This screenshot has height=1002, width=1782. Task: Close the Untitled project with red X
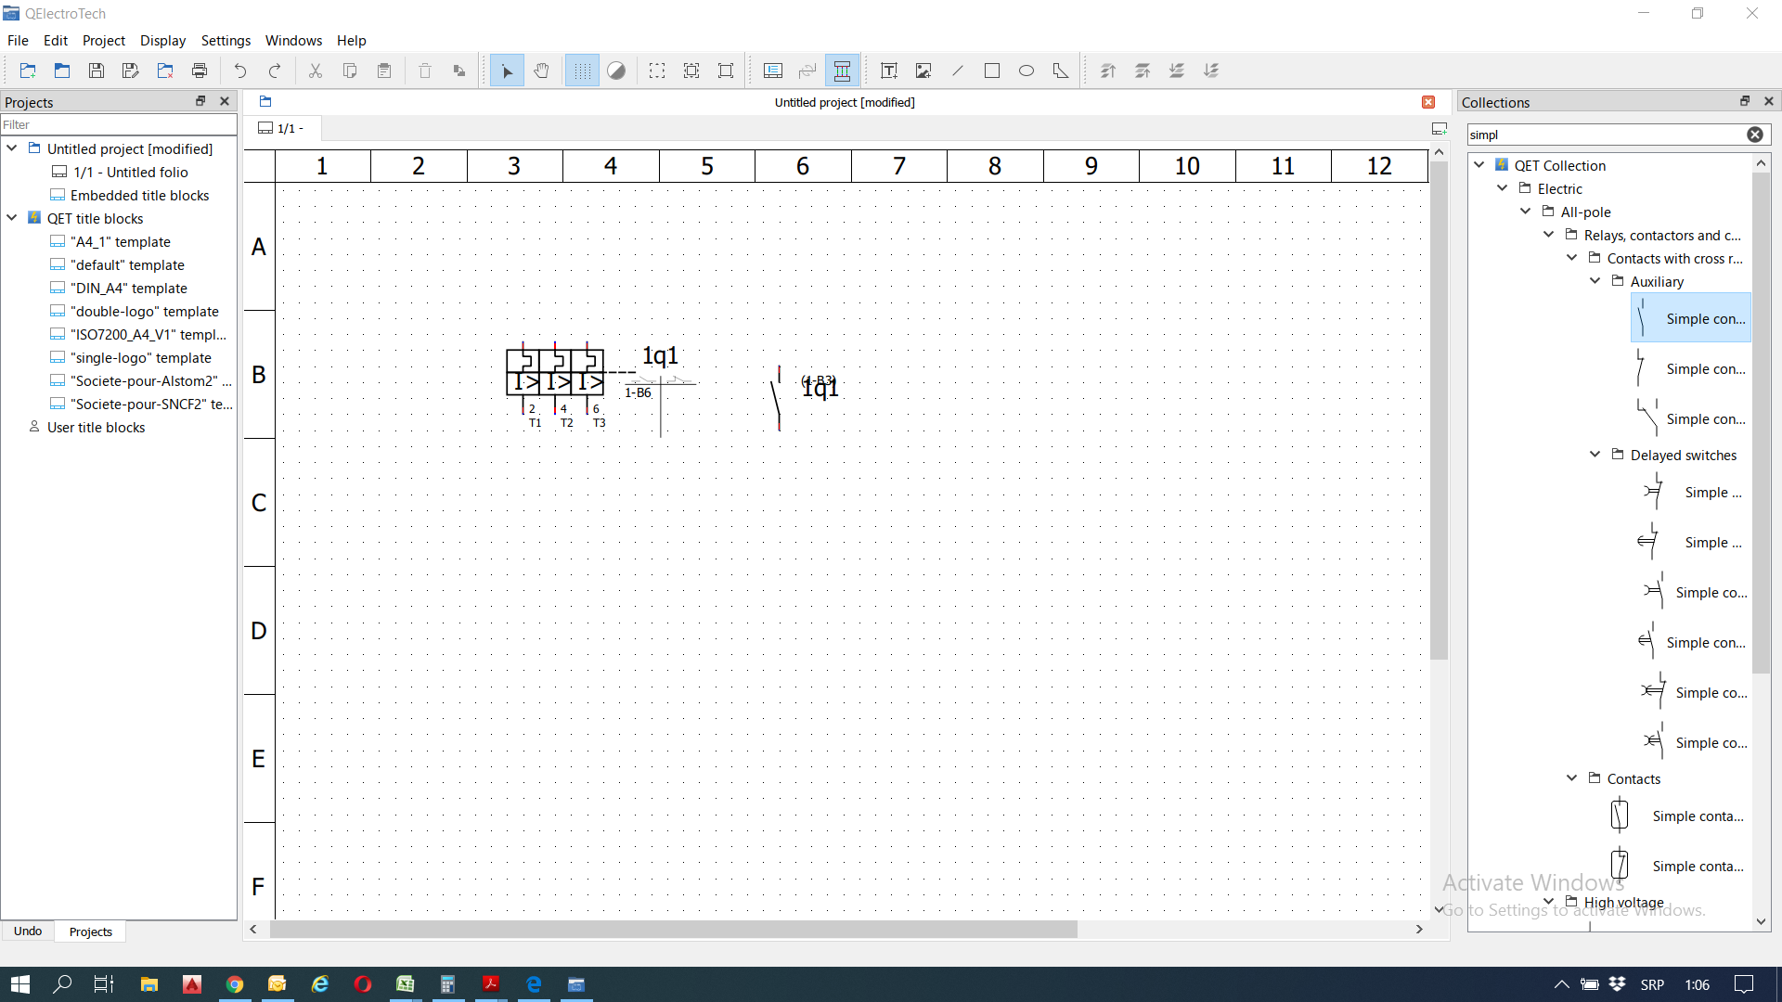click(1428, 102)
